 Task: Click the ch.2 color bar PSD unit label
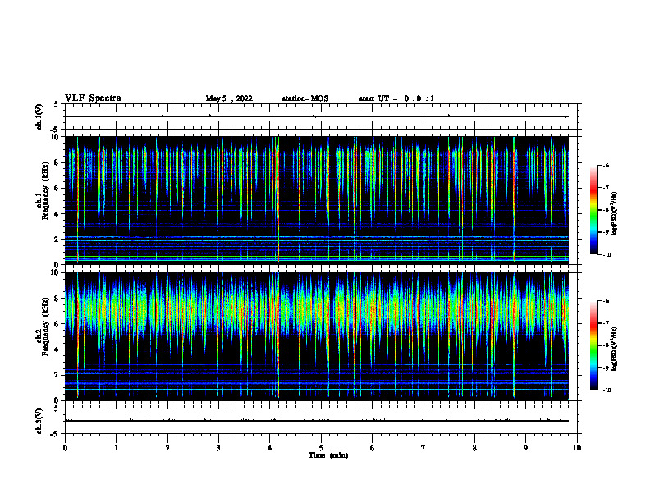pos(615,349)
